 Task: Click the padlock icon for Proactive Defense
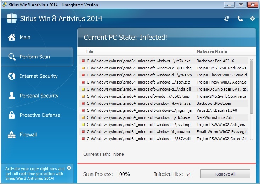(12, 115)
